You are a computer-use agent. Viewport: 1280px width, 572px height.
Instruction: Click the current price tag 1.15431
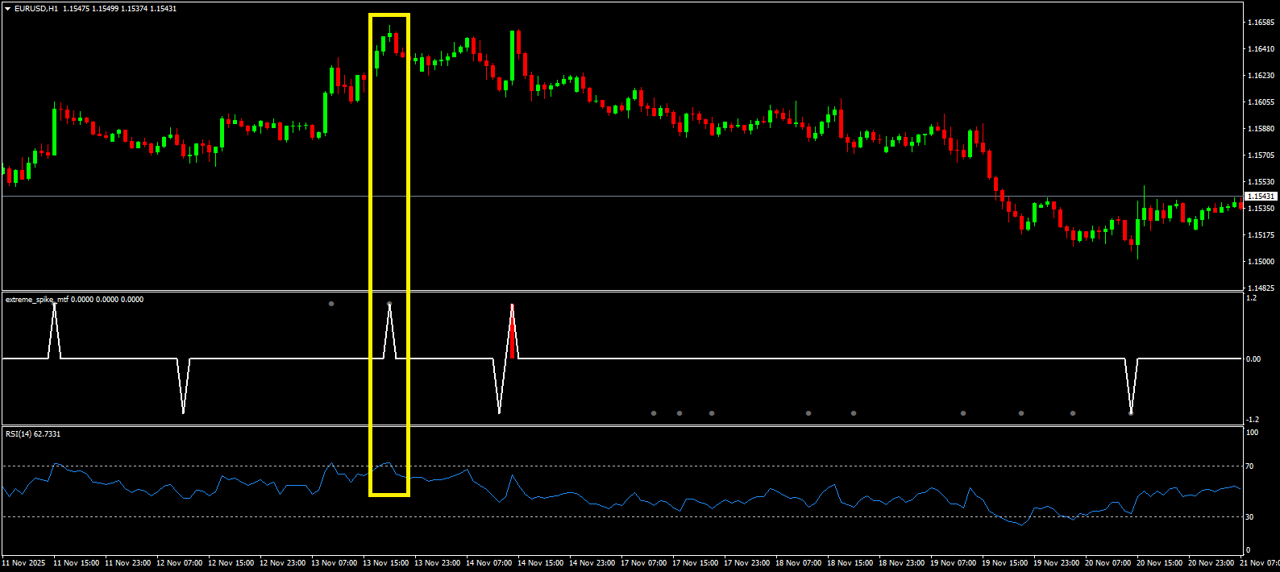tap(1261, 197)
